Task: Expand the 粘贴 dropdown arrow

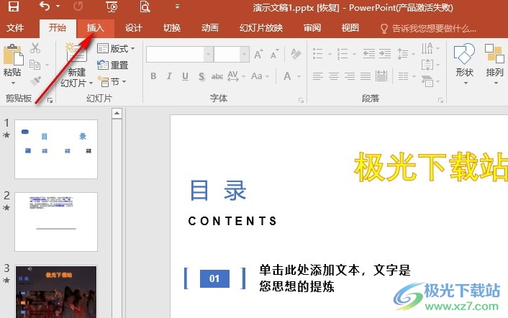Action: click(x=13, y=83)
